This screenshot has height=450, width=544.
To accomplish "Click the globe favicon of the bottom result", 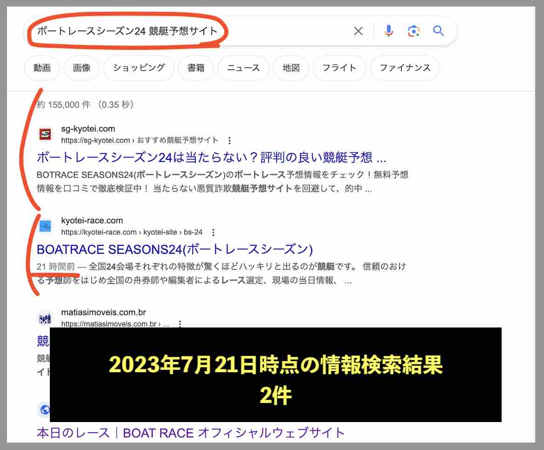I will coord(45,410).
